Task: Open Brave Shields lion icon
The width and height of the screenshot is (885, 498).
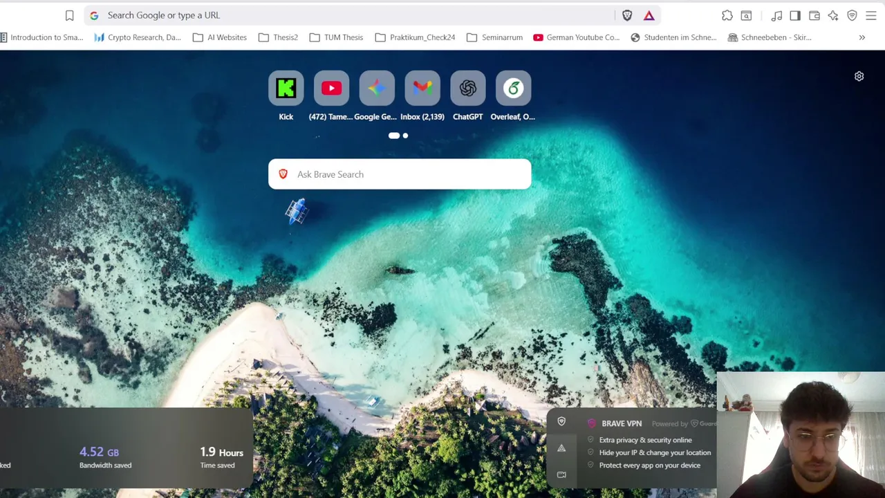Action: (x=627, y=15)
